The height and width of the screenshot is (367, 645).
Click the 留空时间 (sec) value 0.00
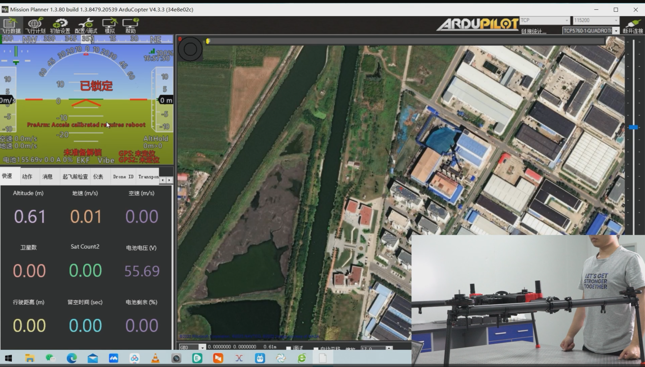point(85,325)
